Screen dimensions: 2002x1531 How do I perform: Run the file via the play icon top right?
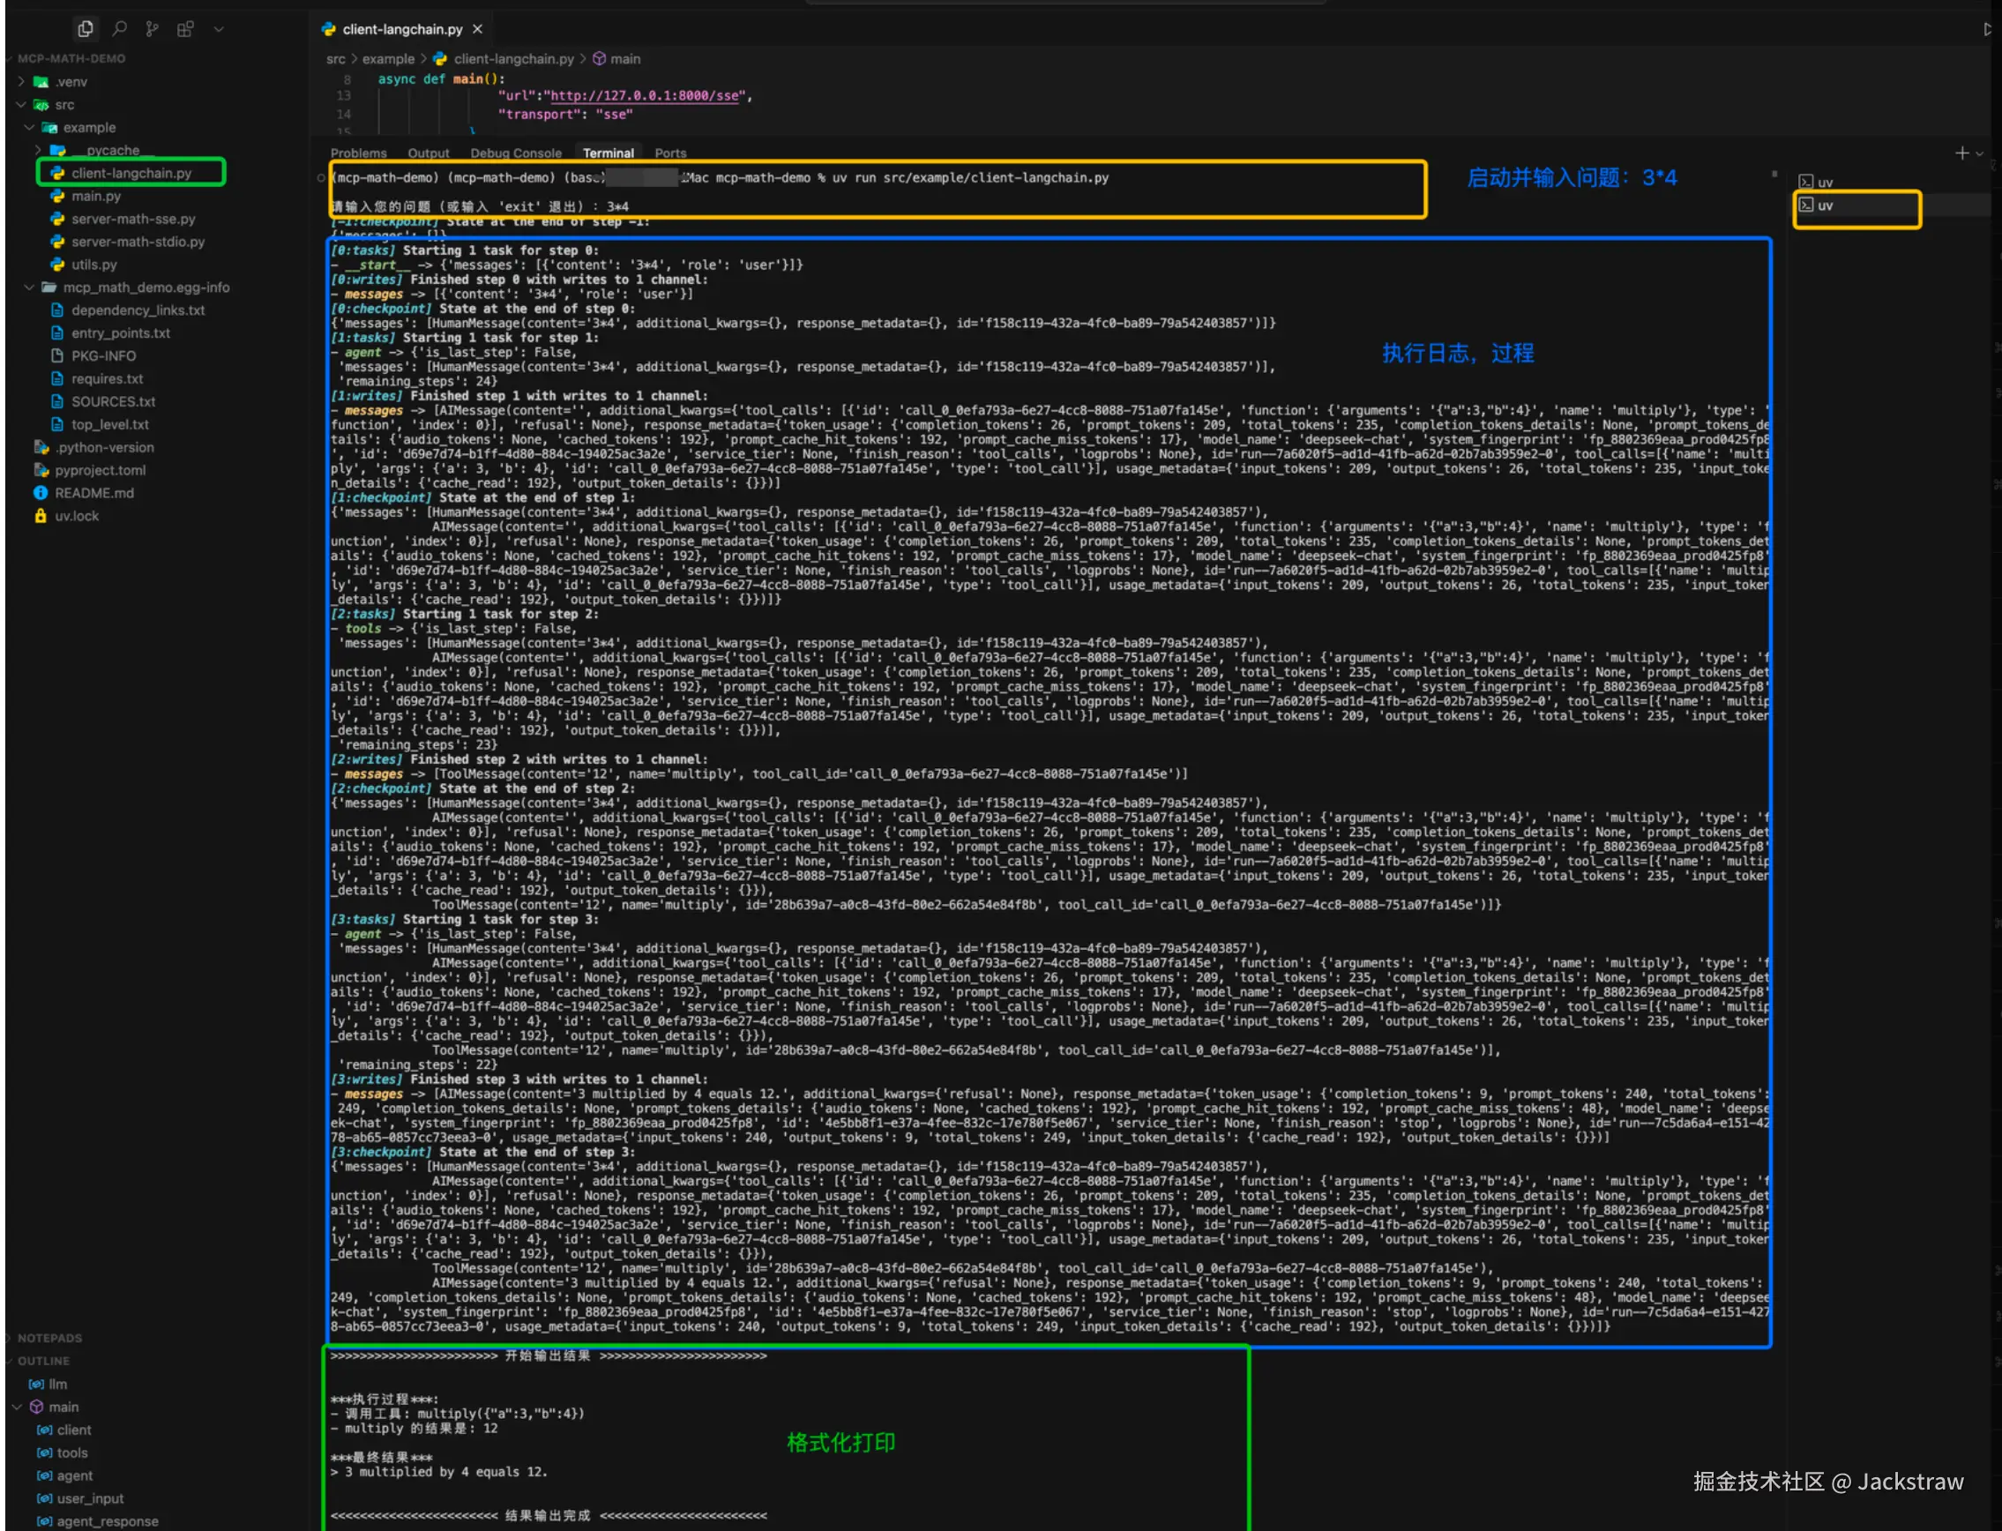1990,28
